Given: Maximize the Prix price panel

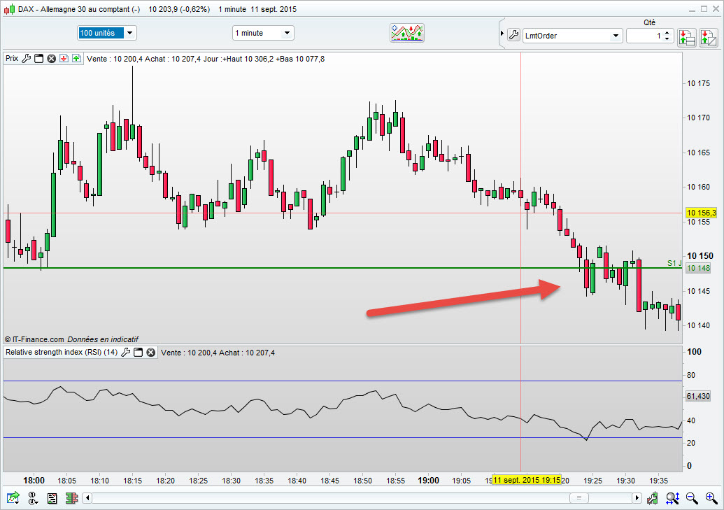Looking at the screenshot, I should (38, 58).
